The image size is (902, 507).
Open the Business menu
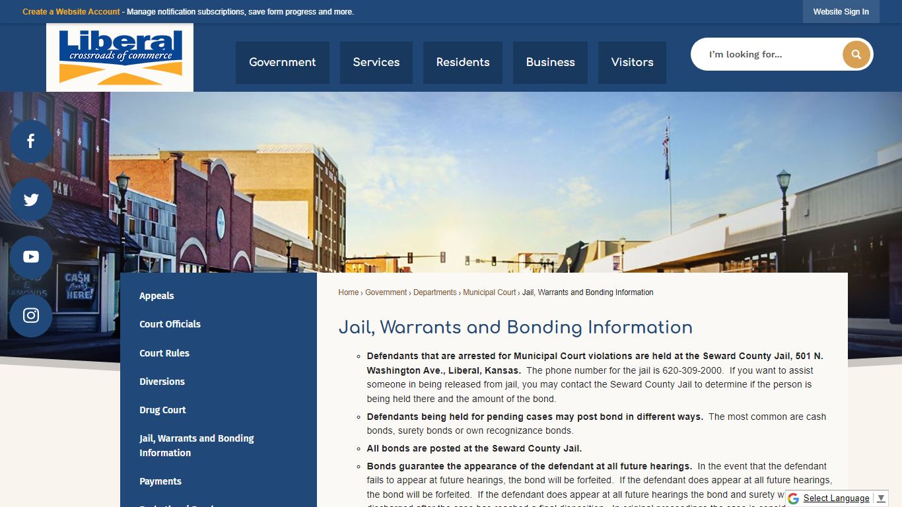click(x=551, y=62)
